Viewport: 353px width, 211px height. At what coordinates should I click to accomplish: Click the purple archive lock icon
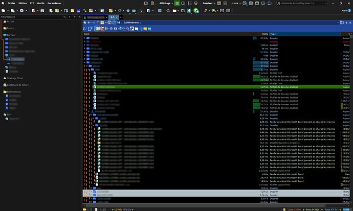tap(79, 11)
